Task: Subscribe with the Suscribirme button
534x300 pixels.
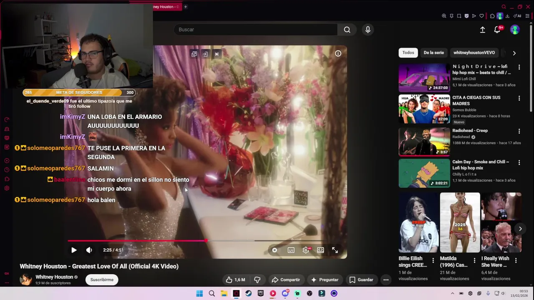Action: (x=102, y=280)
